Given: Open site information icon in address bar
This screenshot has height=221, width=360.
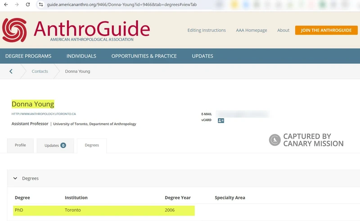Looking at the screenshot, I should (40, 4).
